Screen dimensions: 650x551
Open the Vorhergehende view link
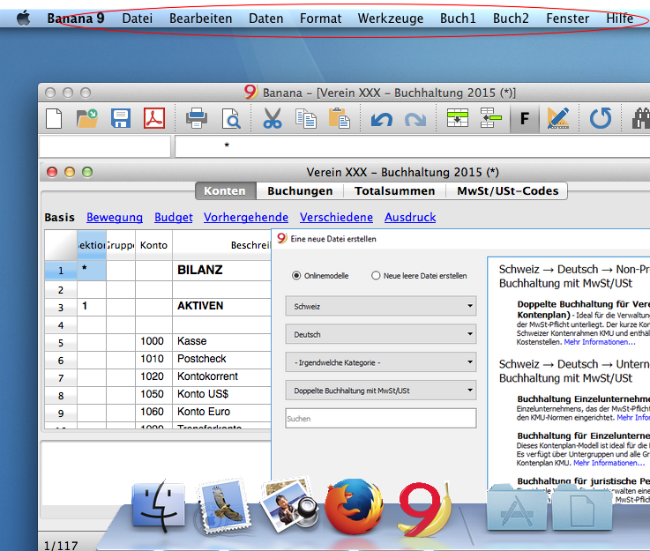click(246, 218)
